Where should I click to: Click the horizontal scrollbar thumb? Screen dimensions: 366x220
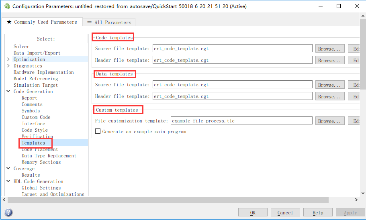[168, 200]
